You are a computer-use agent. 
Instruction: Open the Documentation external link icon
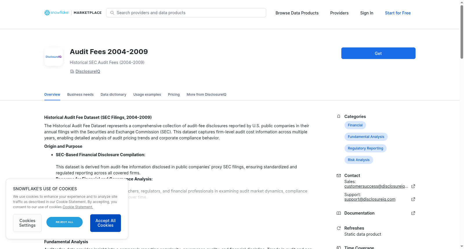(413, 213)
